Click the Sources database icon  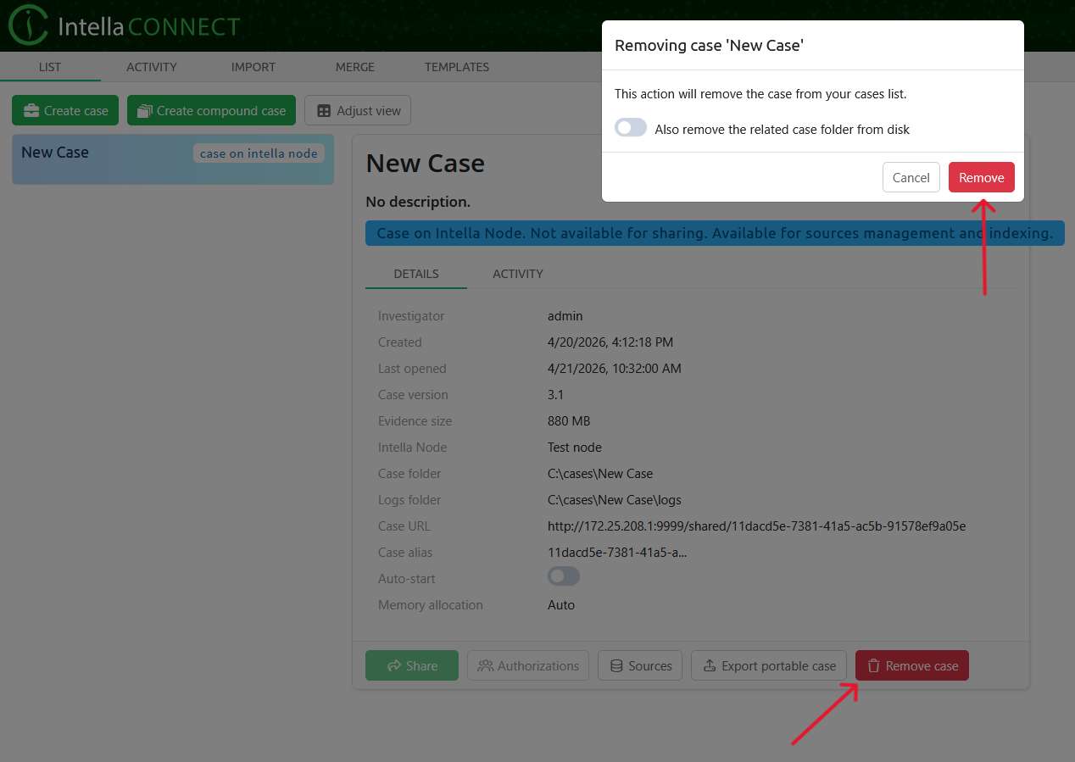click(616, 666)
